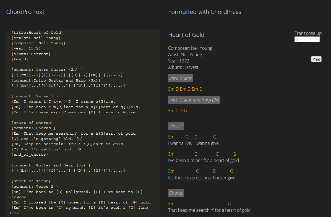Click the 'Formatted with ChordPress' heading
Image resolution: width=331 pixels, height=217 pixels.
(x=205, y=12)
